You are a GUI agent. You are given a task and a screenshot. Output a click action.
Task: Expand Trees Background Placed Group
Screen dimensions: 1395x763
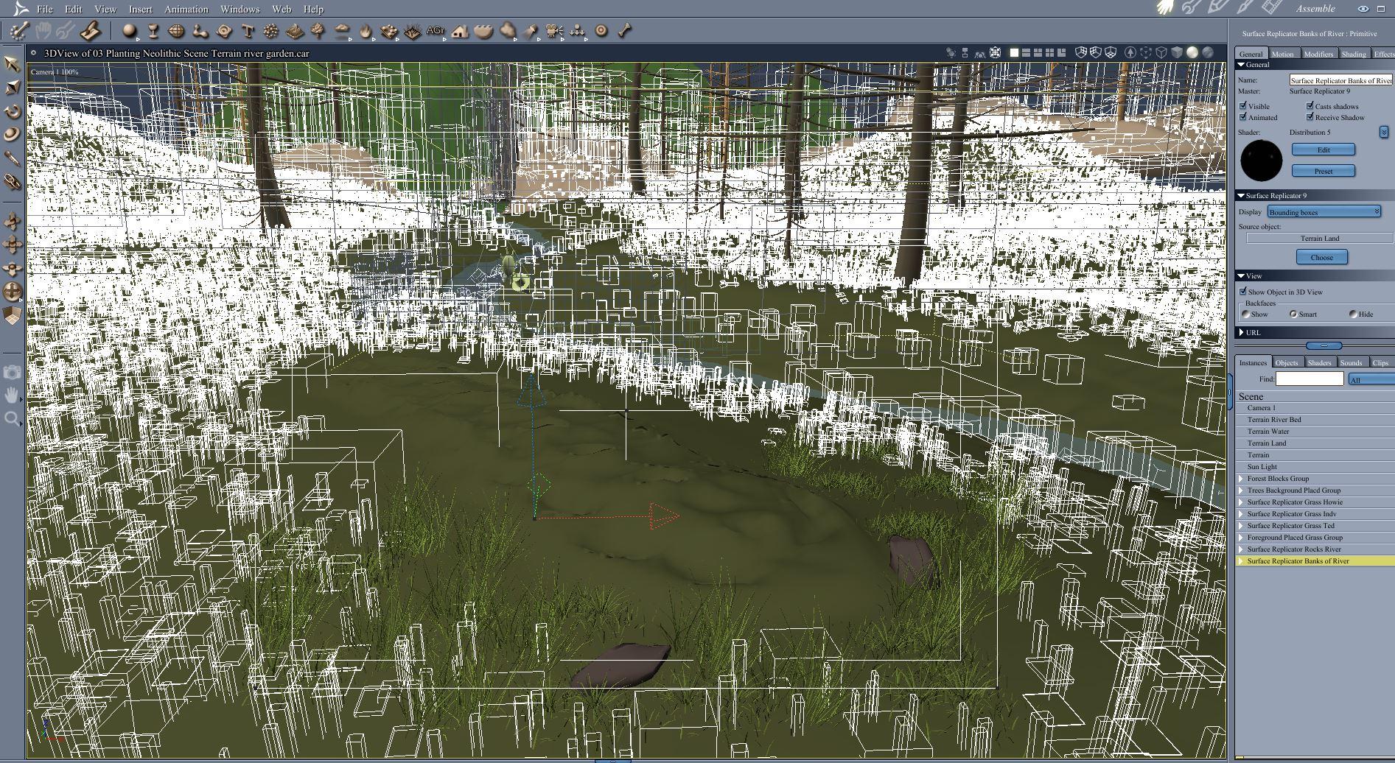pos(1241,490)
